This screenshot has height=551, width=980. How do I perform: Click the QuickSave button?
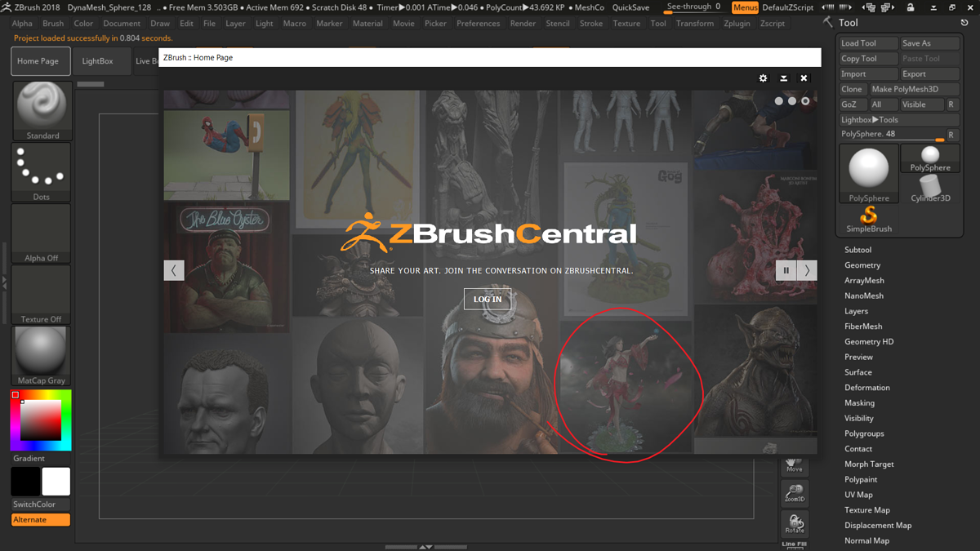[631, 7]
